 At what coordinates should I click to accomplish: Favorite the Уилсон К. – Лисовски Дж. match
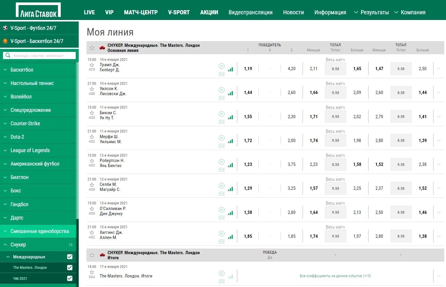point(92,89)
